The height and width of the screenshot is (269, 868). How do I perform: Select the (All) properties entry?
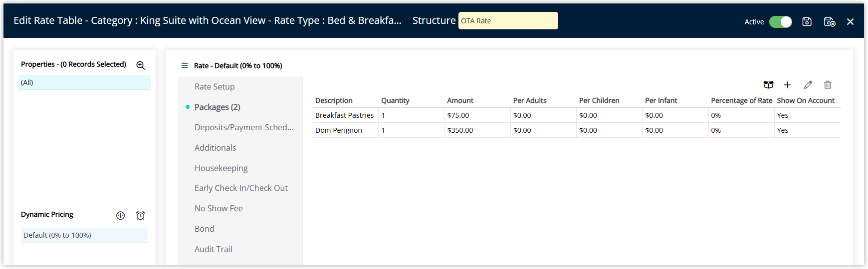84,83
